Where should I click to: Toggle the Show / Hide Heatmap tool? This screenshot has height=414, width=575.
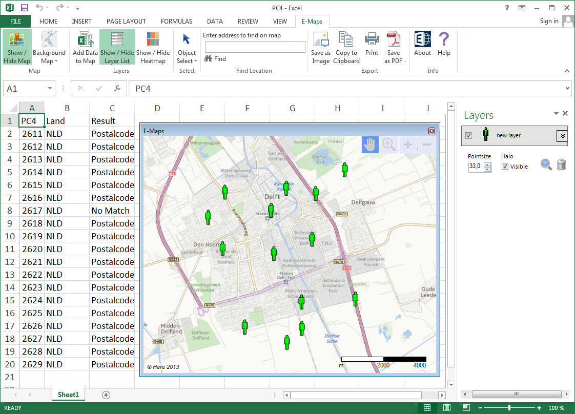pyautogui.click(x=153, y=46)
